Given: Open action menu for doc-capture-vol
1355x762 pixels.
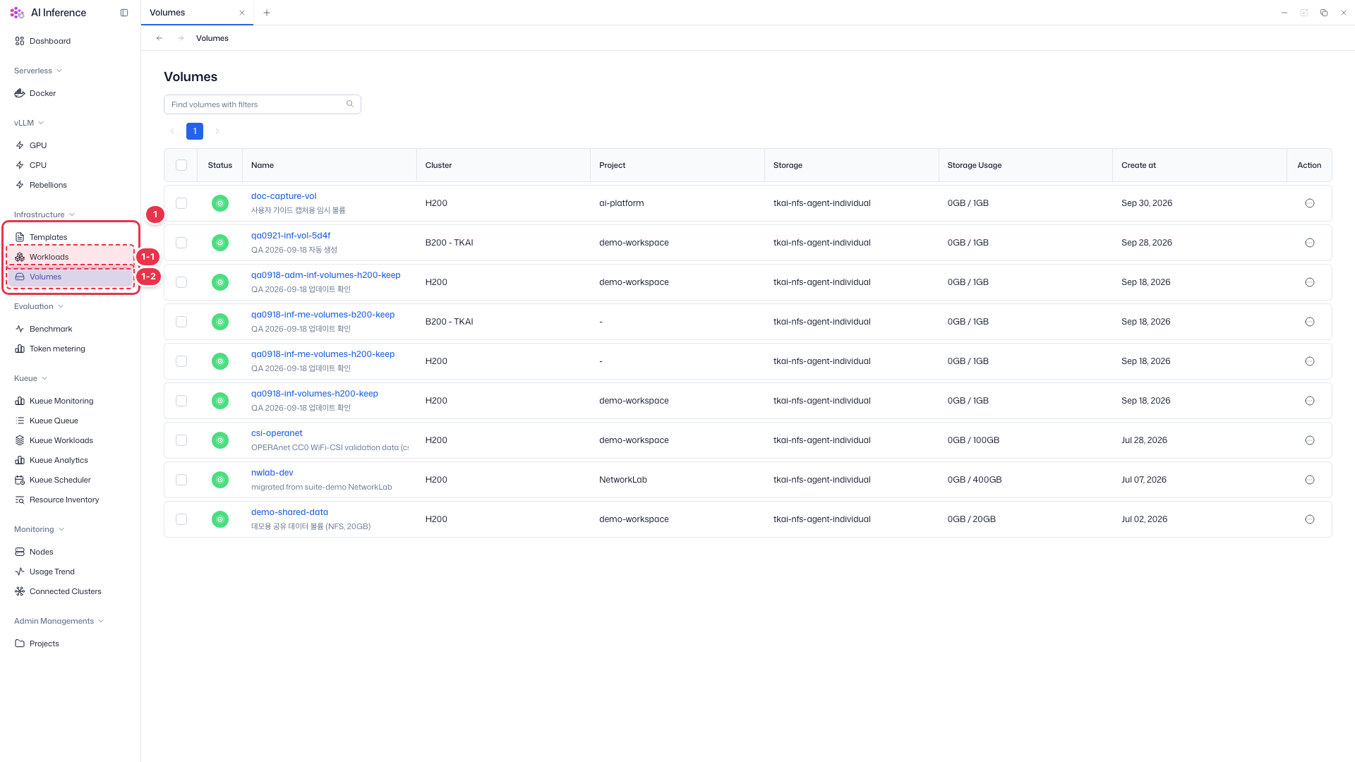Looking at the screenshot, I should tap(1310, 203).
